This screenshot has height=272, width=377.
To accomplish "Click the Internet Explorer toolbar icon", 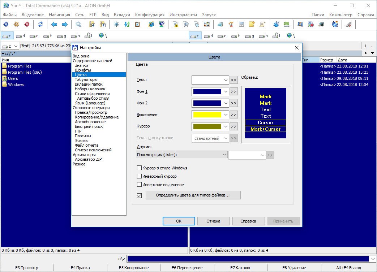I will pyautogui.click(x=151, y=25).
